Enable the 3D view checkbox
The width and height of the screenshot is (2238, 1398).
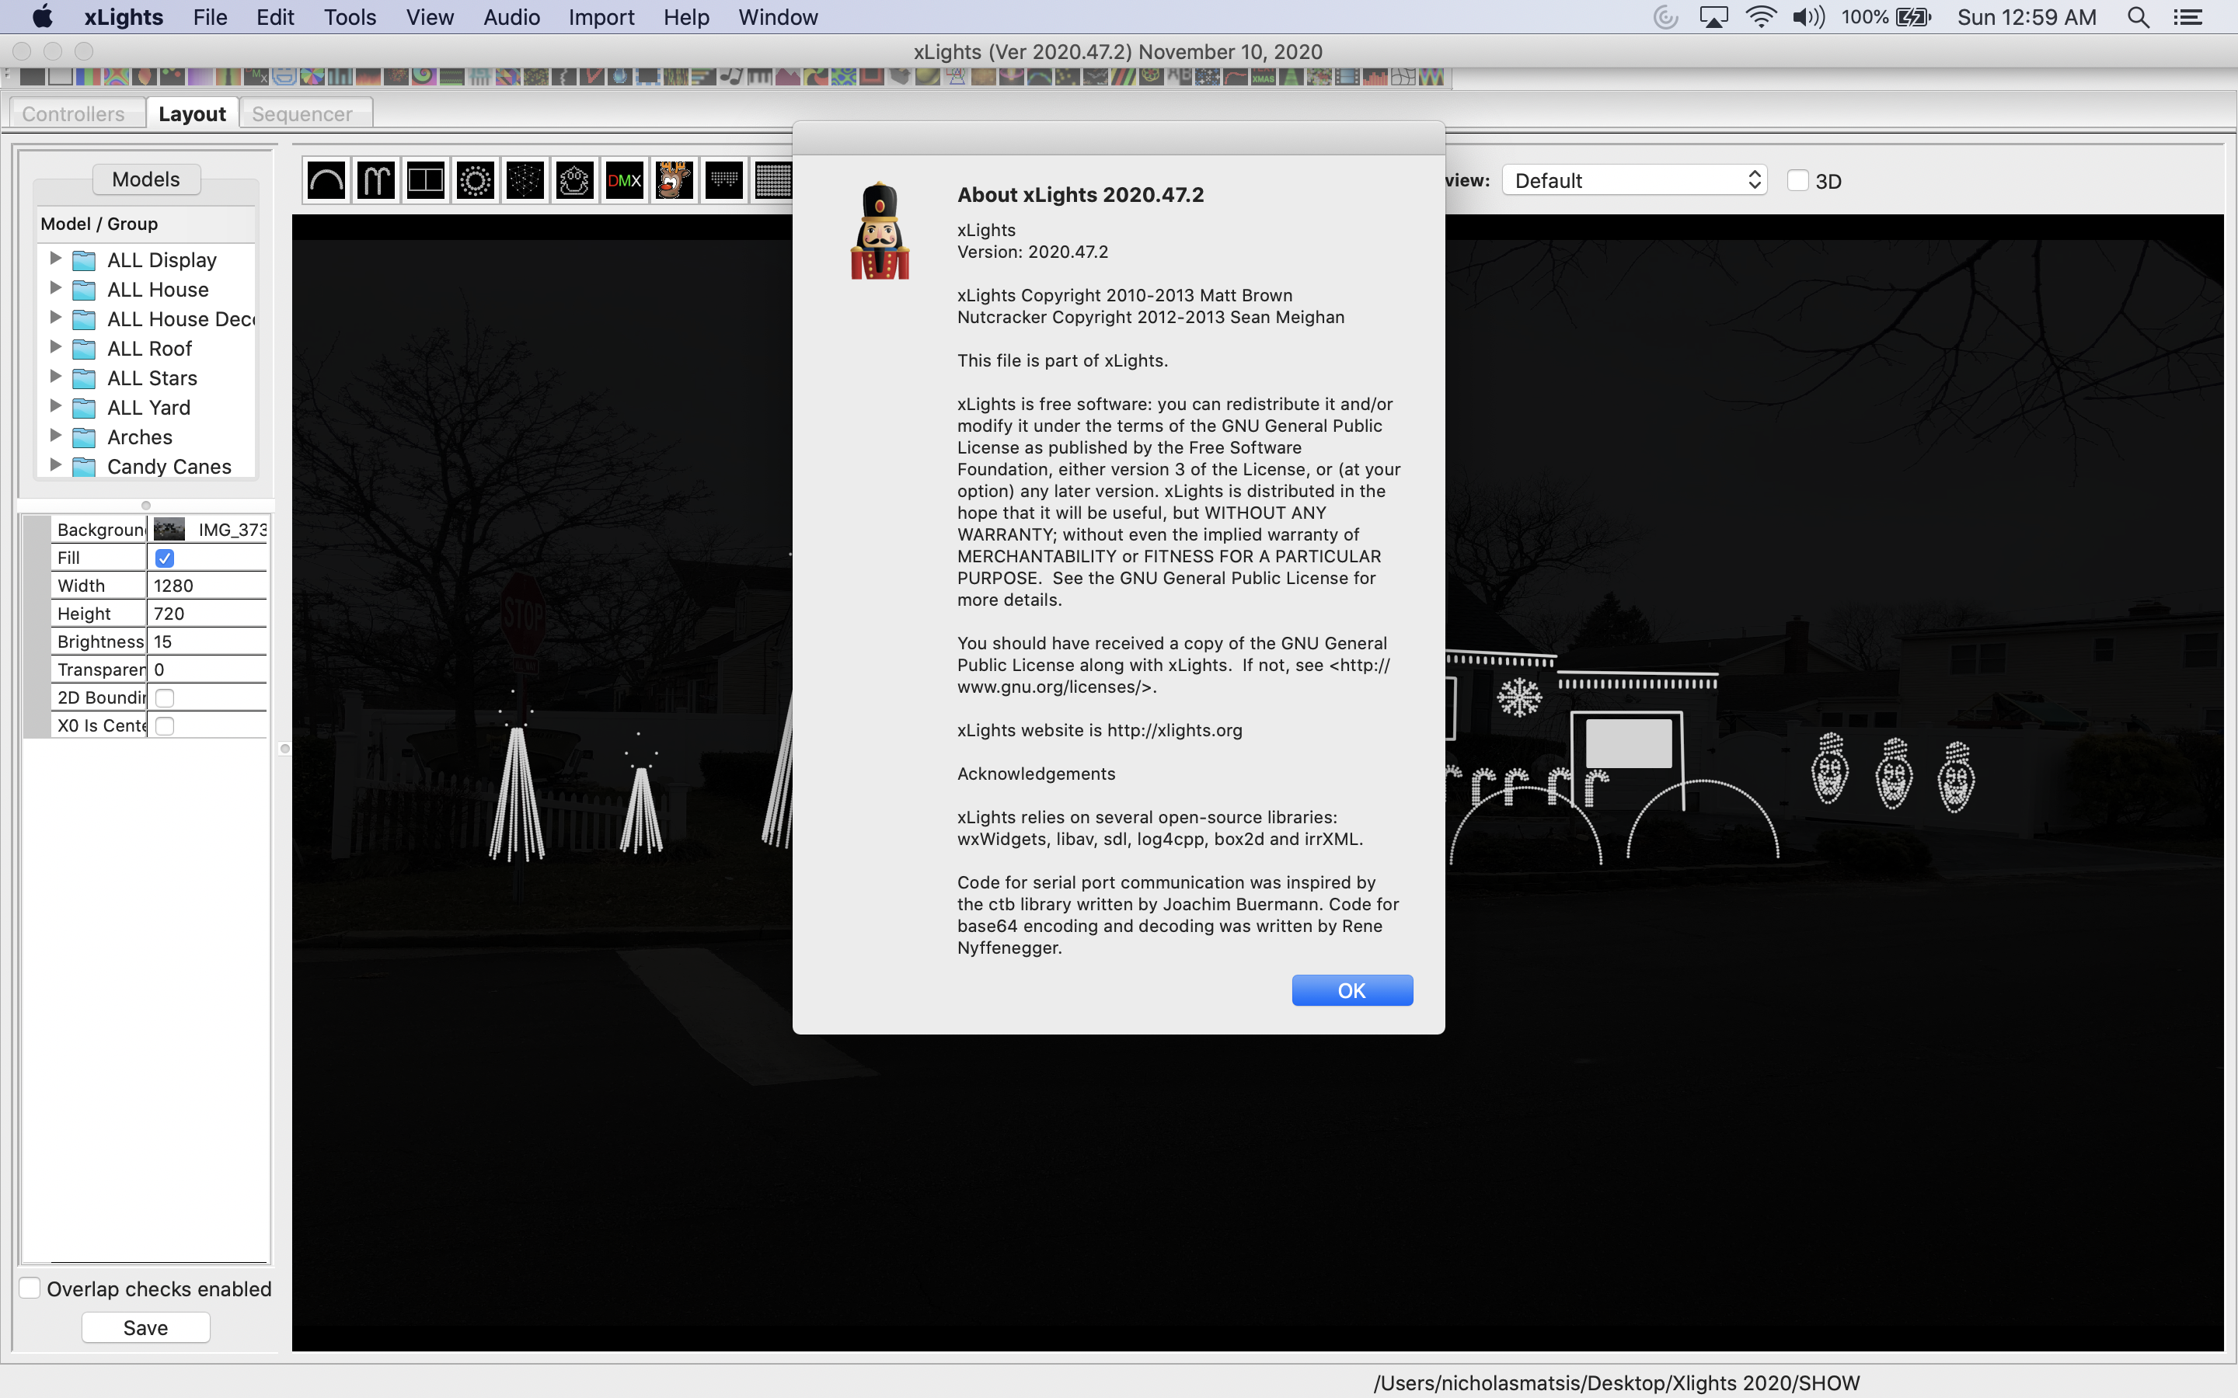pos(1797,180)
